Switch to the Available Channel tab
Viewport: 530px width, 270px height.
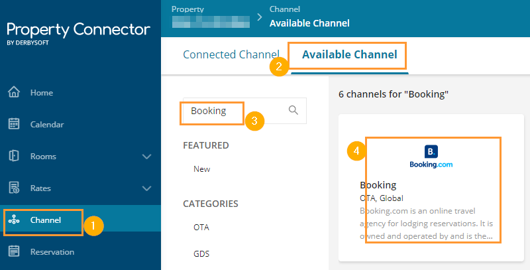click(350, 54)
